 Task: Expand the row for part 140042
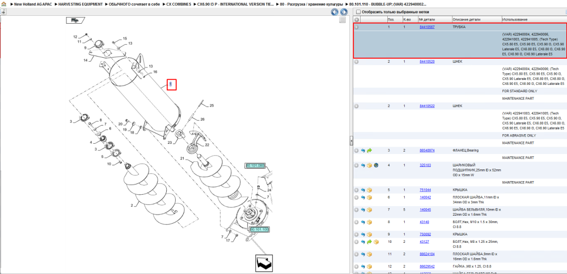pyautogui.click(x=357, y=198)
